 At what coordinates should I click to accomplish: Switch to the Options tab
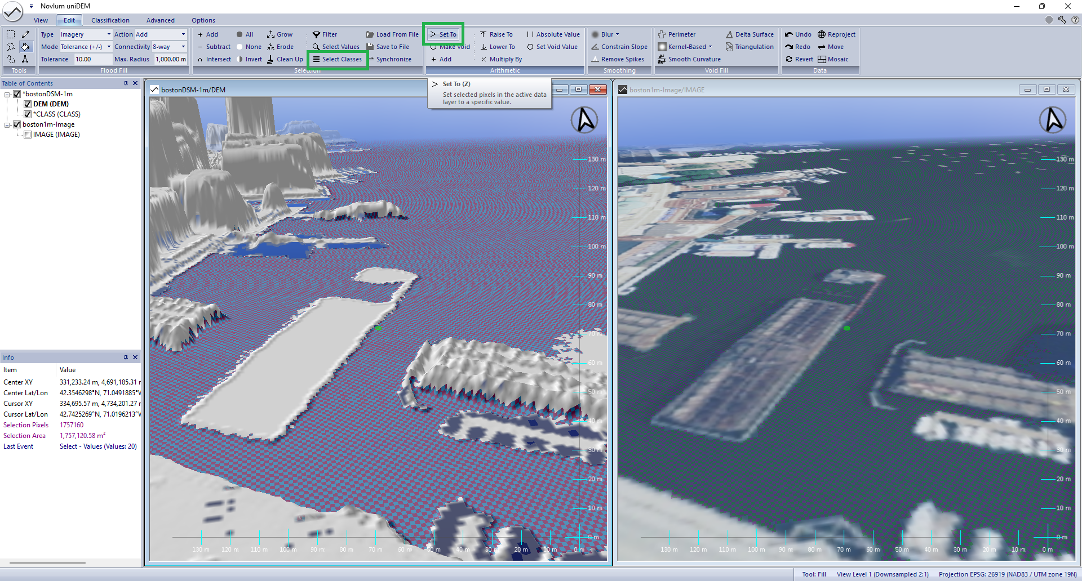[x=203, y=20]
